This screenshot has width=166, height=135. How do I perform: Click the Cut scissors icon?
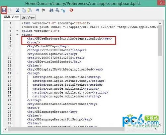18,10
